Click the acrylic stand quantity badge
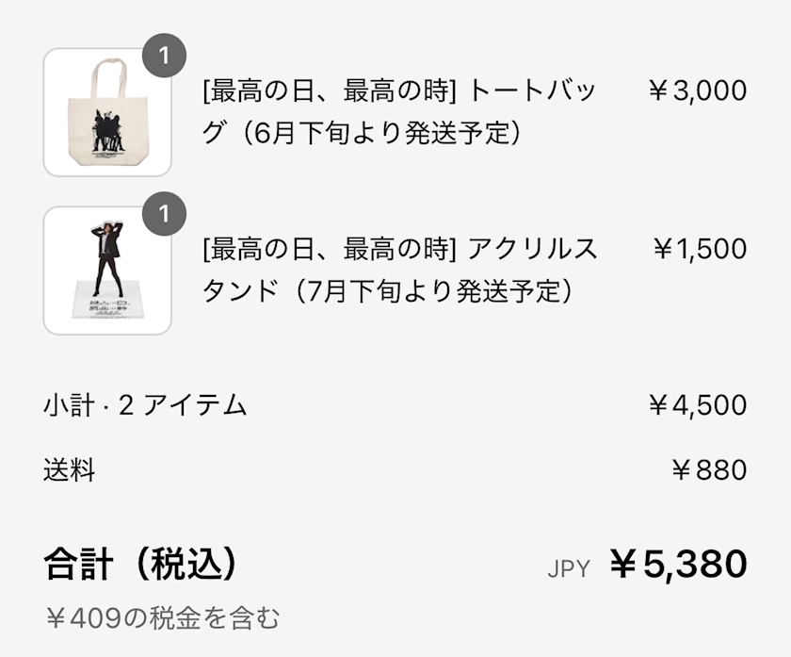Screen dimensions: 791x657 coord(164,214)
